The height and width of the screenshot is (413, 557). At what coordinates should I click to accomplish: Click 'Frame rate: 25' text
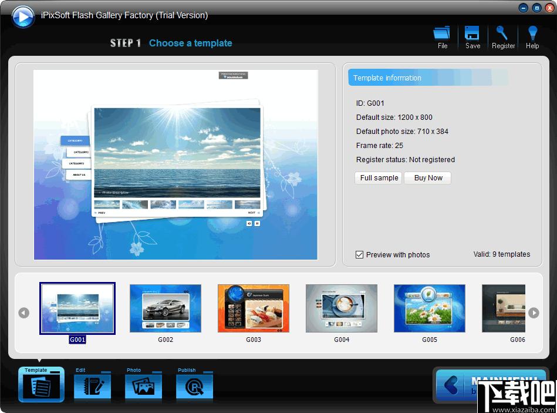click(379, 145)
